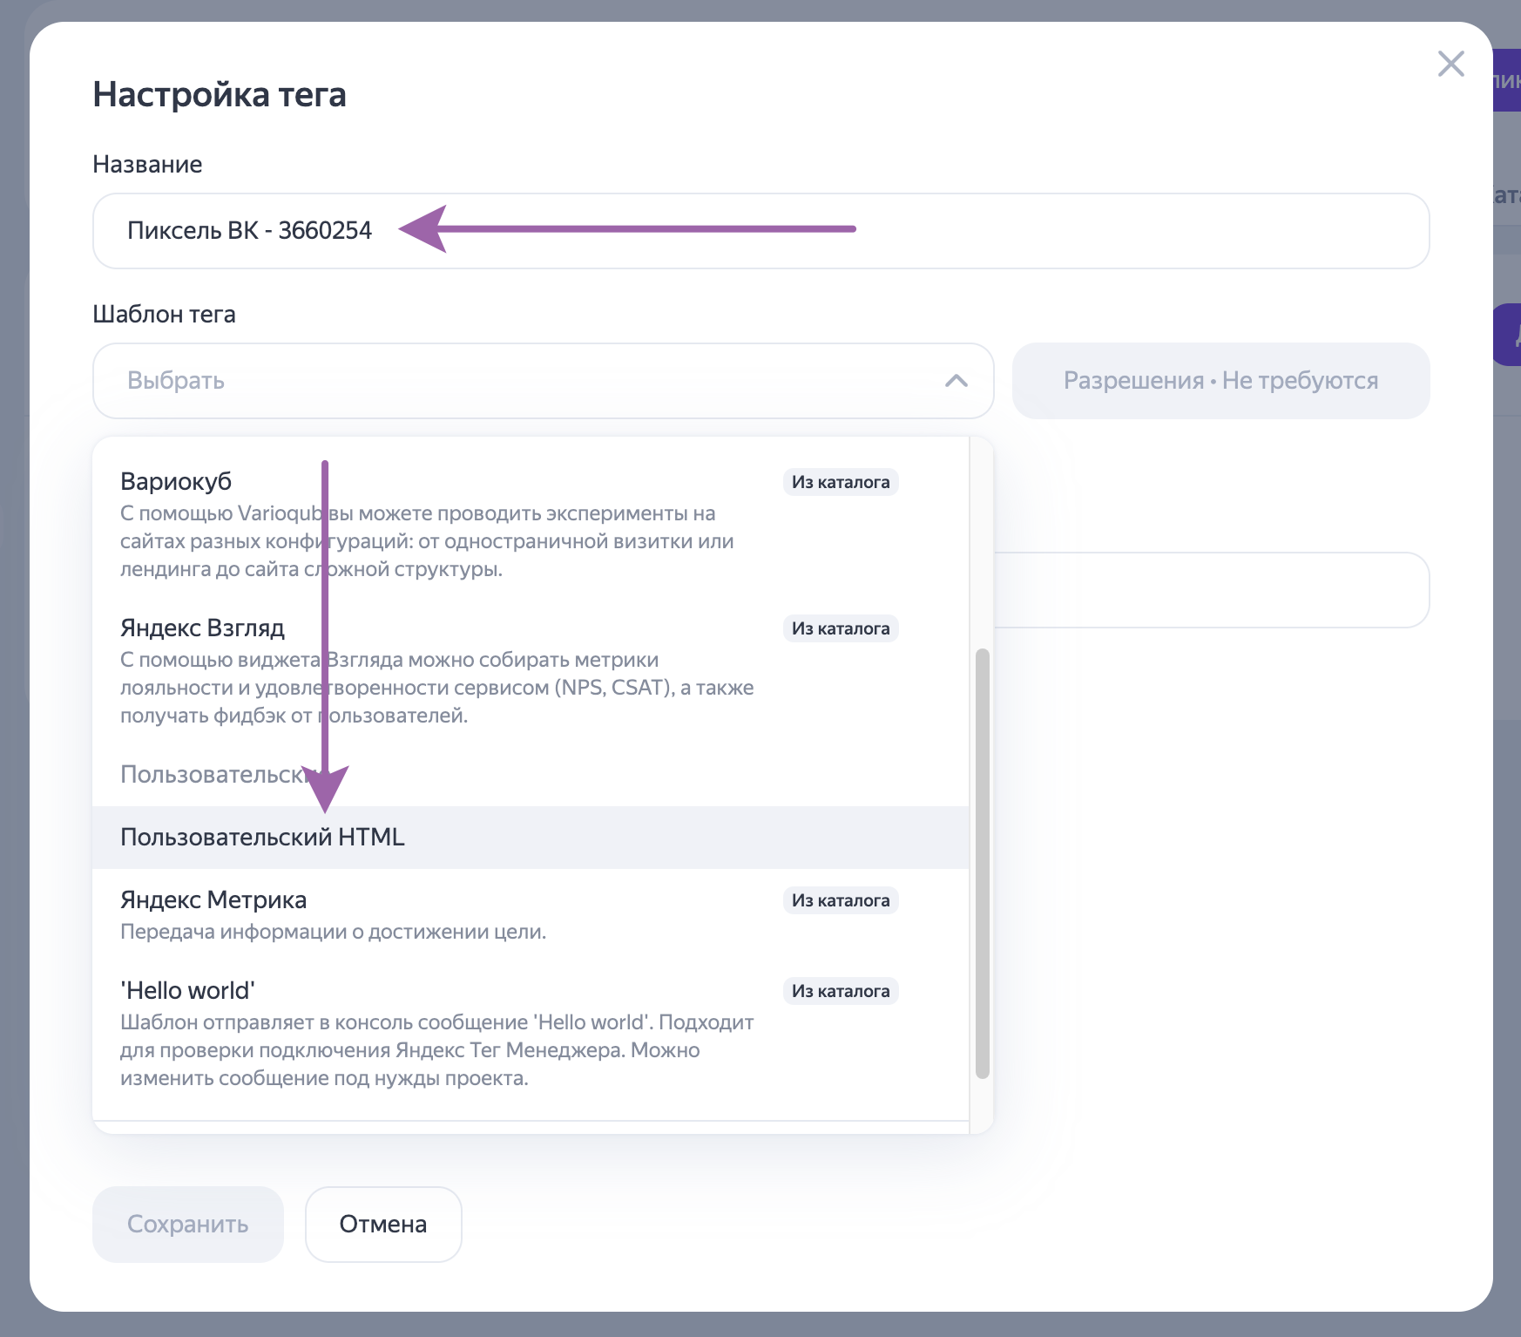Click purple button at top-right page edge
The image size is (1521, 1337).
(1506, 80)
